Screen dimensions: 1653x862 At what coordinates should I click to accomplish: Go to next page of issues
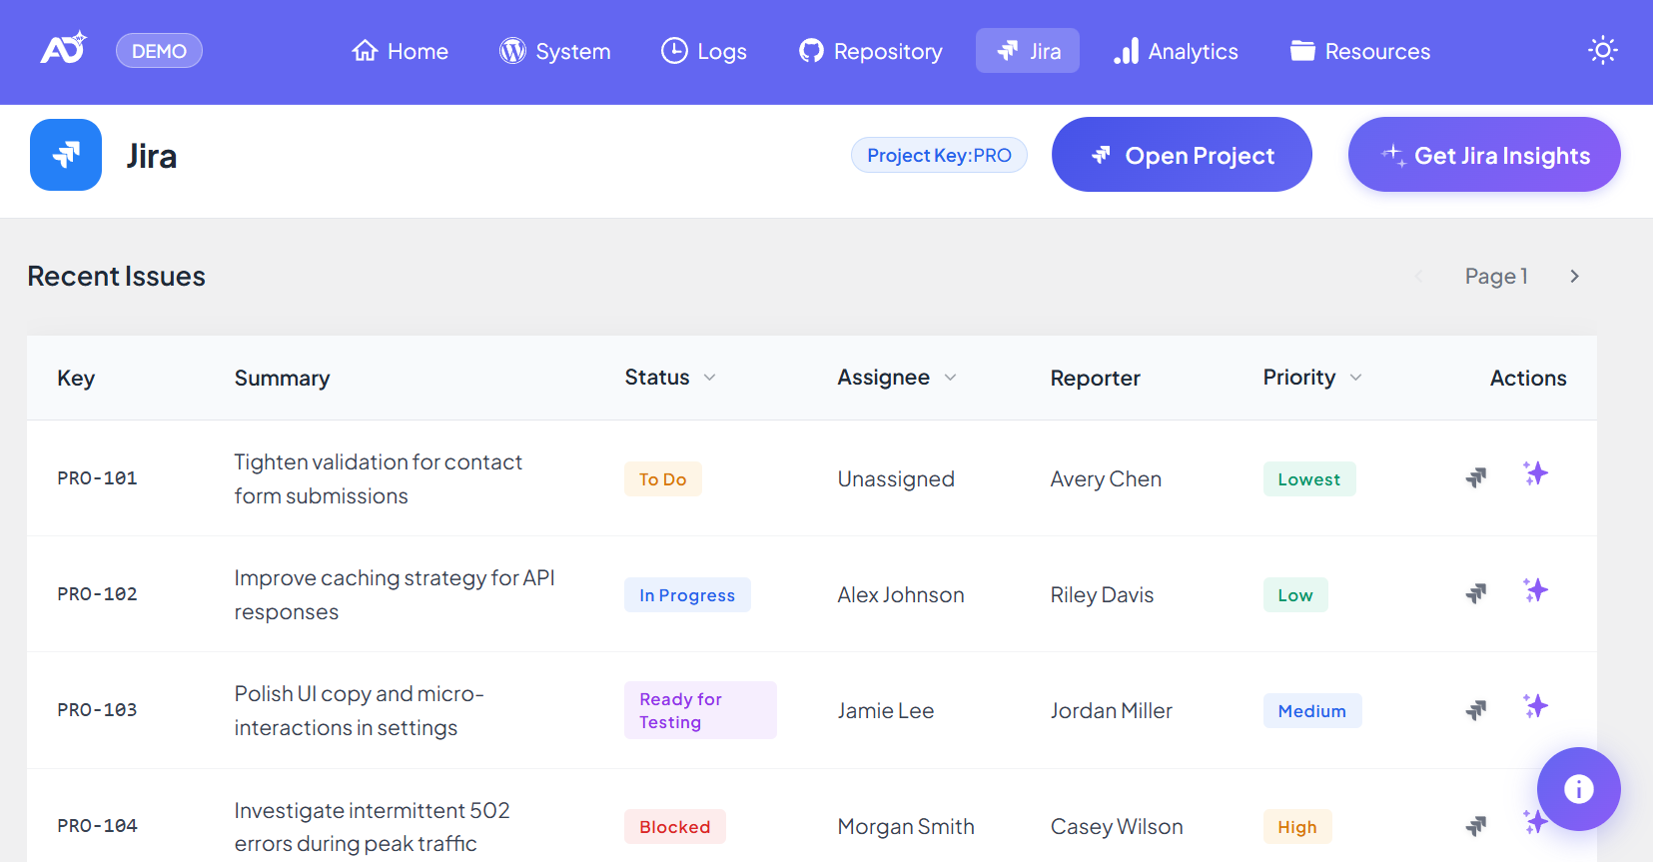tap(1574, 277)
